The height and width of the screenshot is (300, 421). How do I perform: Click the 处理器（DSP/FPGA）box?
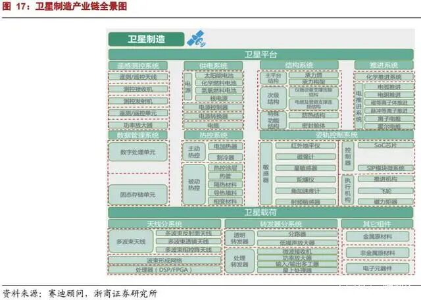coord(164,270)
